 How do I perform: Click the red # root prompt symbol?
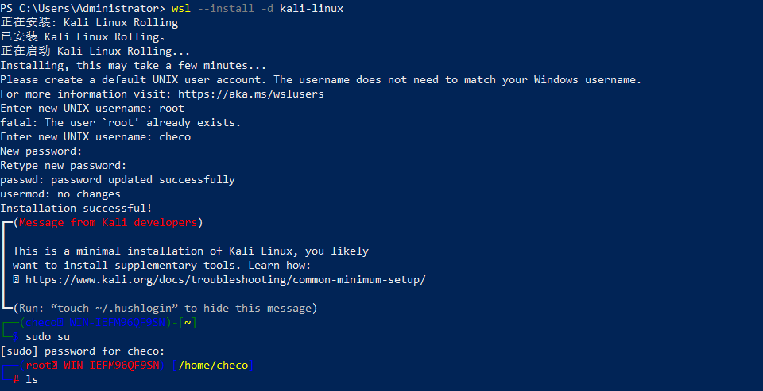click(x=16, y=380)
